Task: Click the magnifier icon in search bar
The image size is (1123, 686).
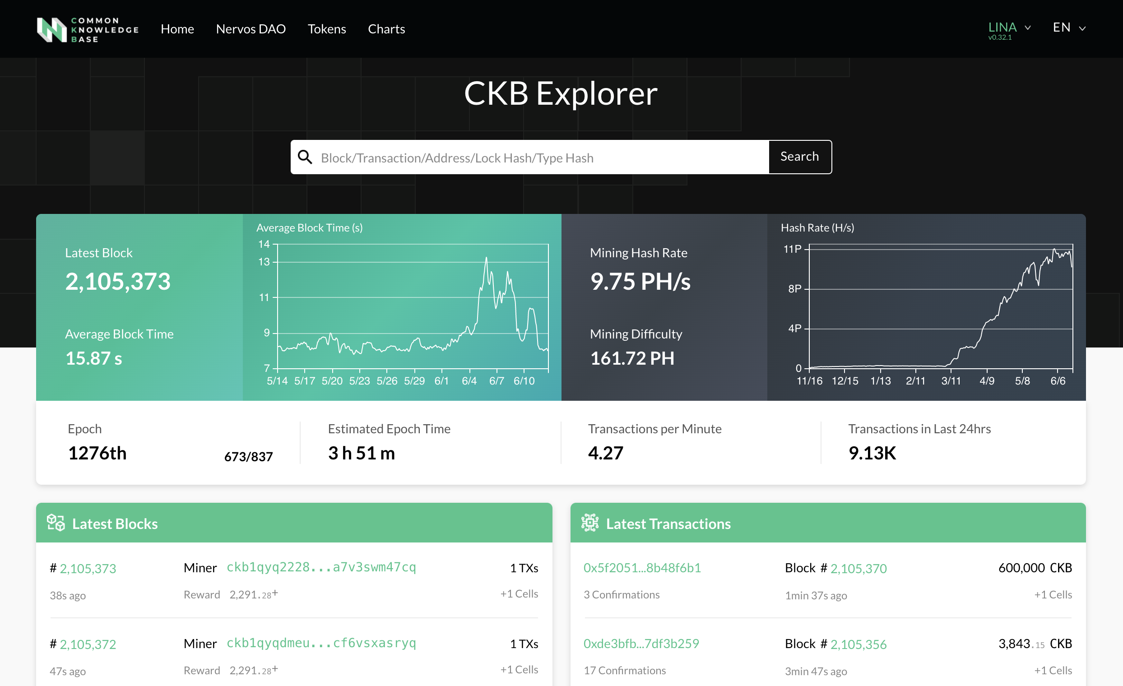Action: tap(305, 157)
